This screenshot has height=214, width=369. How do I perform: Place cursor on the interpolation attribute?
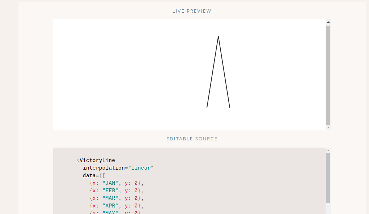(x=103, y=168)
